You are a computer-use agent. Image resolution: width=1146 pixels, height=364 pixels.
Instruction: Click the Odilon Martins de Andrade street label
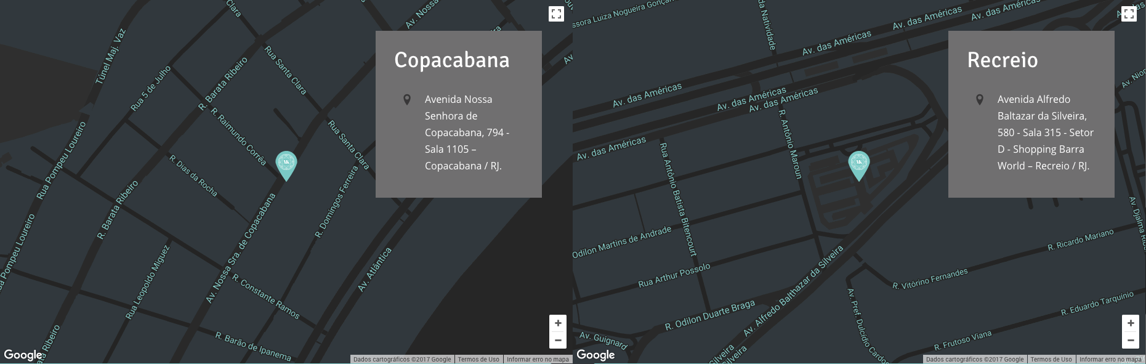point(622,242)
